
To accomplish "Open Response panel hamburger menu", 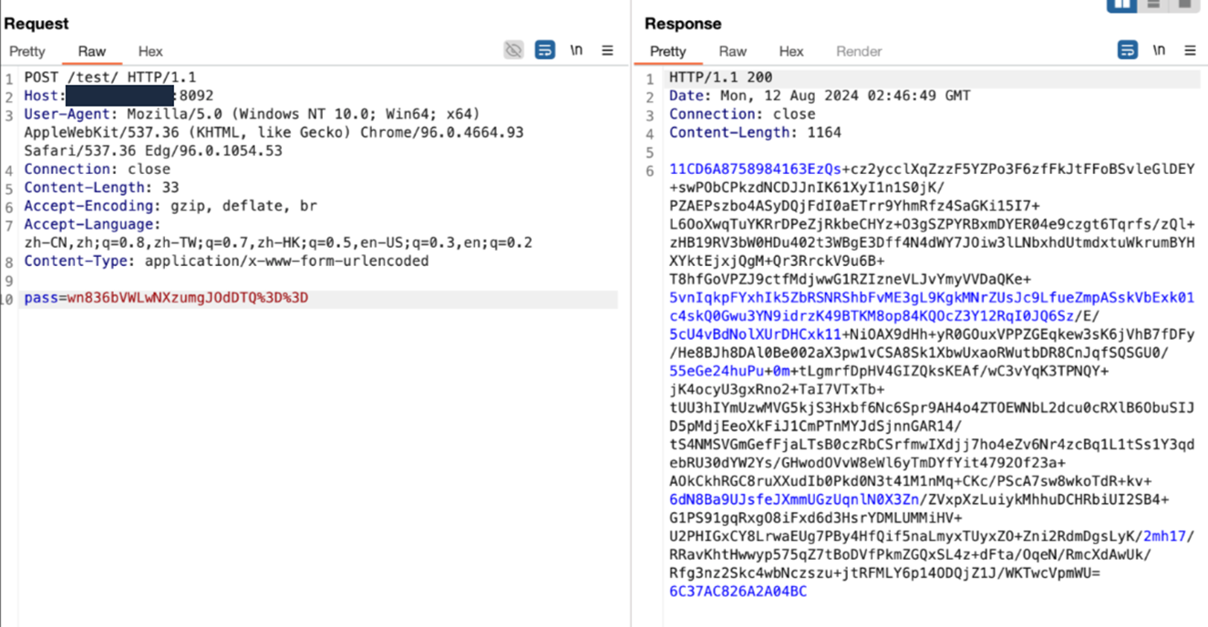I will (x=1190, y=50).
